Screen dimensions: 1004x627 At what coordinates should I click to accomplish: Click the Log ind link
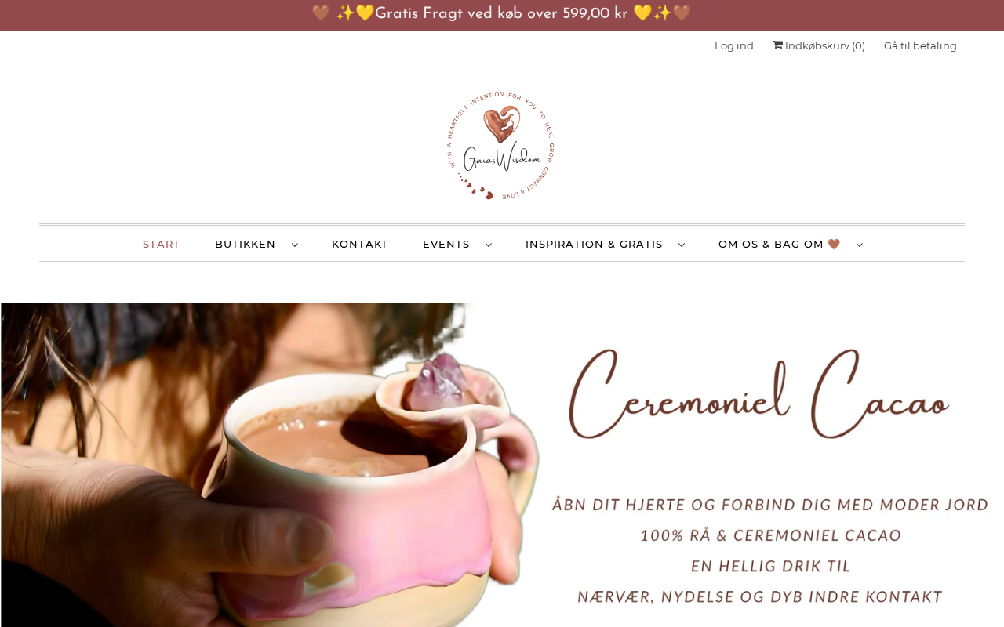734,45
